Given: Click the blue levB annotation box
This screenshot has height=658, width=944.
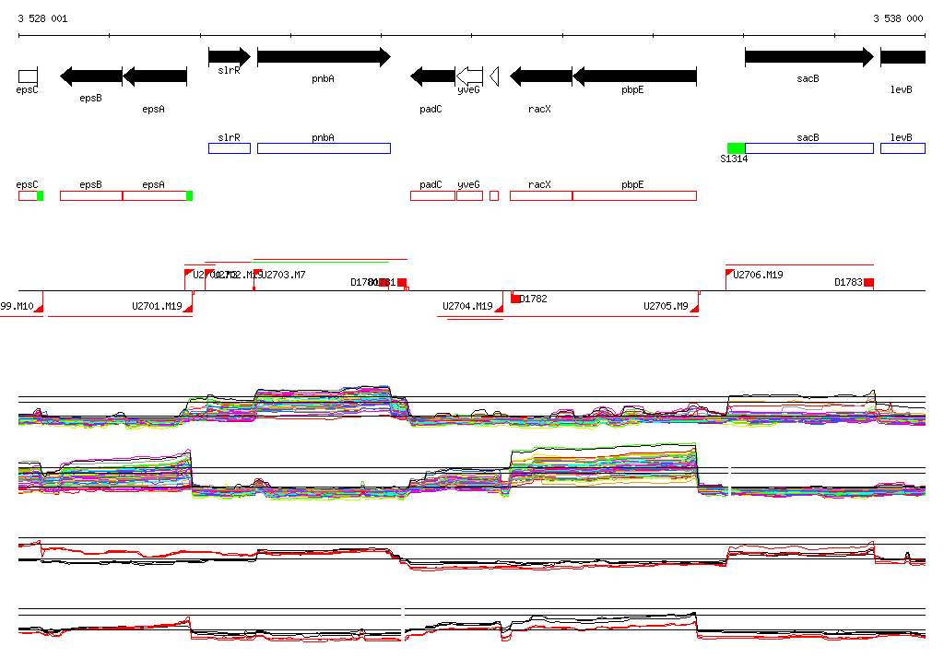Looking at the screenshot, I should pos(903,148).
